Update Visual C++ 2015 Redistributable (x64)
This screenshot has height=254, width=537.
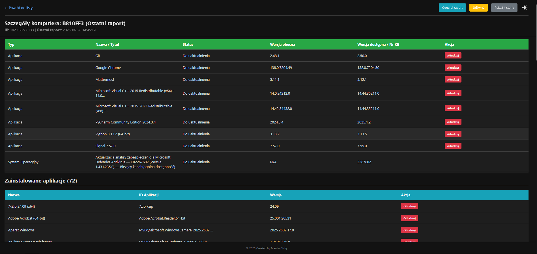coord(453,93)
